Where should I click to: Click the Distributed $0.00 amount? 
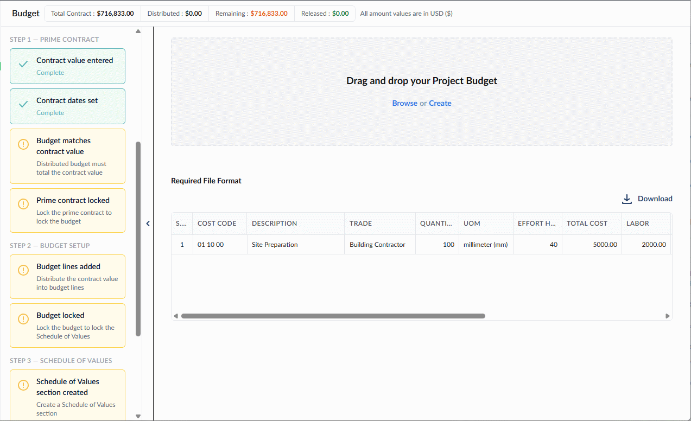(193, 14)
